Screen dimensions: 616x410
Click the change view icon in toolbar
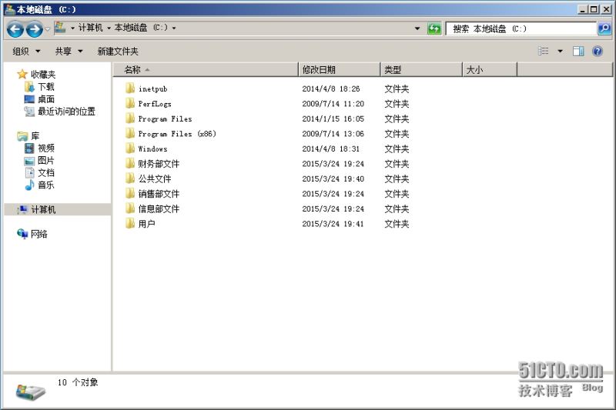point(544,51)
